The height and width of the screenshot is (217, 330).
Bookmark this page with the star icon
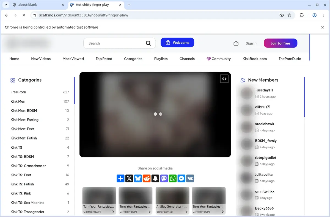point(289,15)
